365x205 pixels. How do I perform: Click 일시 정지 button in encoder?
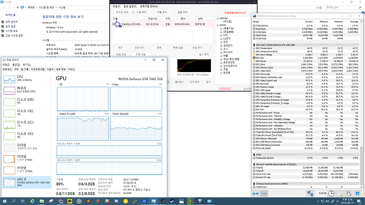pos(204,54)
